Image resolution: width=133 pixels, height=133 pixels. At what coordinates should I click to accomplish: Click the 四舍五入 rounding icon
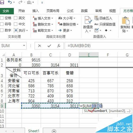coord(97,18)
